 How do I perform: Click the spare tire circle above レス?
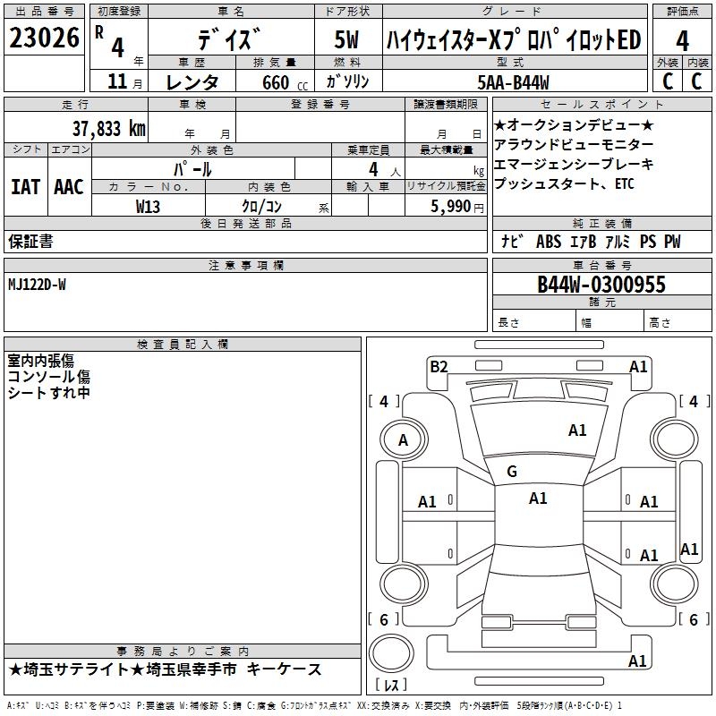coord(391,652)
